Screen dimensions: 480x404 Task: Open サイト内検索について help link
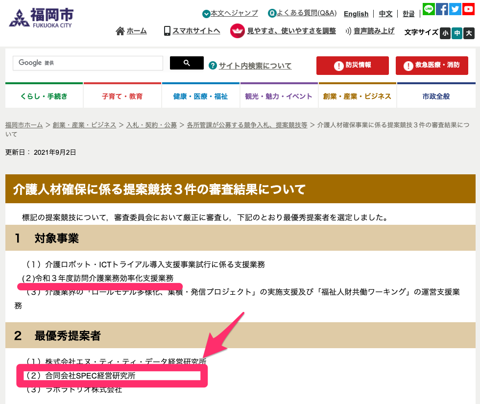255,66
